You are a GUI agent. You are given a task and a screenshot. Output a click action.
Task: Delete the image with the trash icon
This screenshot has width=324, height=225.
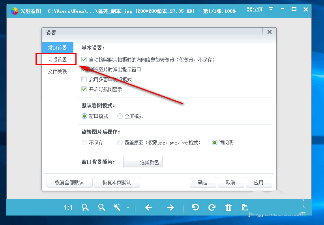228,207
